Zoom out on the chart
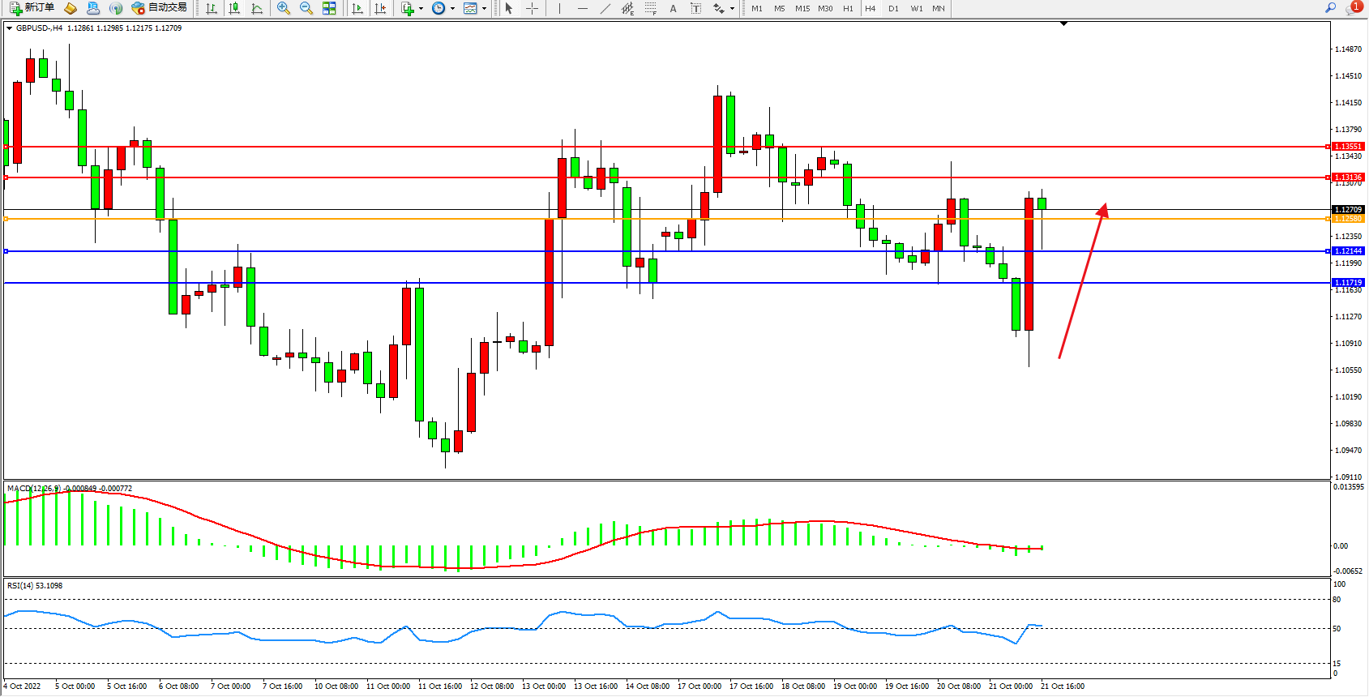1369x697 pixels. [306, 8]
